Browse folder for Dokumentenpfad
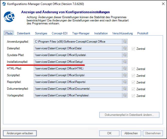 pos(125,89)
